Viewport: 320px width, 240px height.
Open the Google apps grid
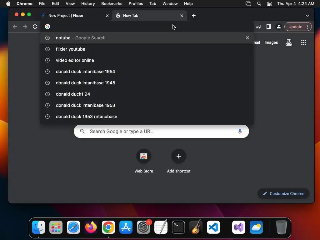point(304,42)
